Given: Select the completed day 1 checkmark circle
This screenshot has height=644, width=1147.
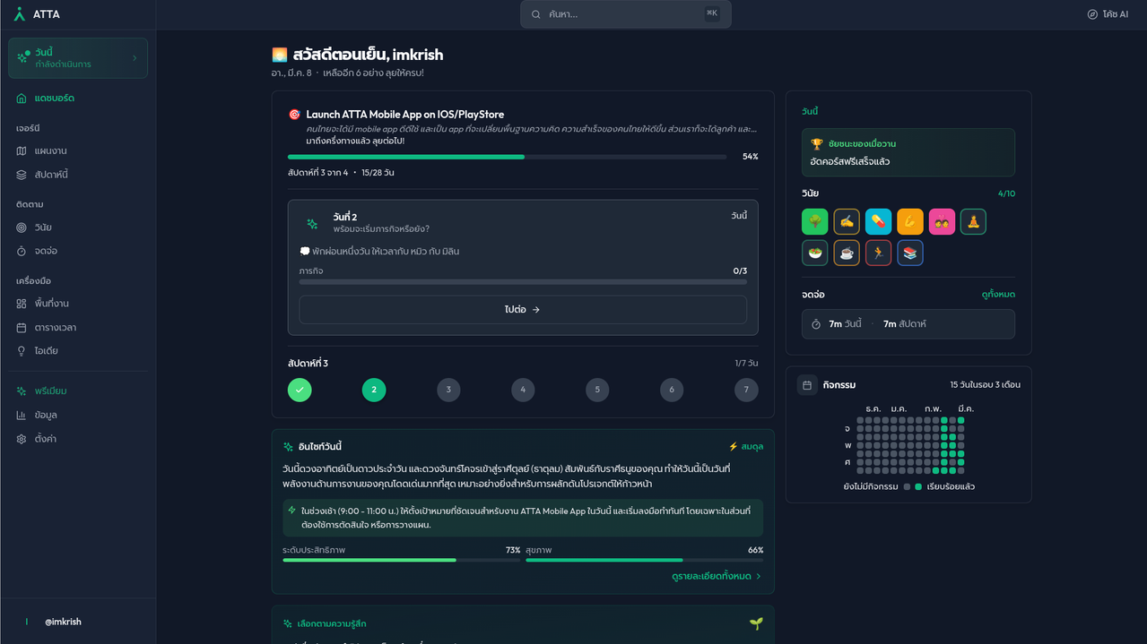Looking at the screenshot, I should [300, 390].
